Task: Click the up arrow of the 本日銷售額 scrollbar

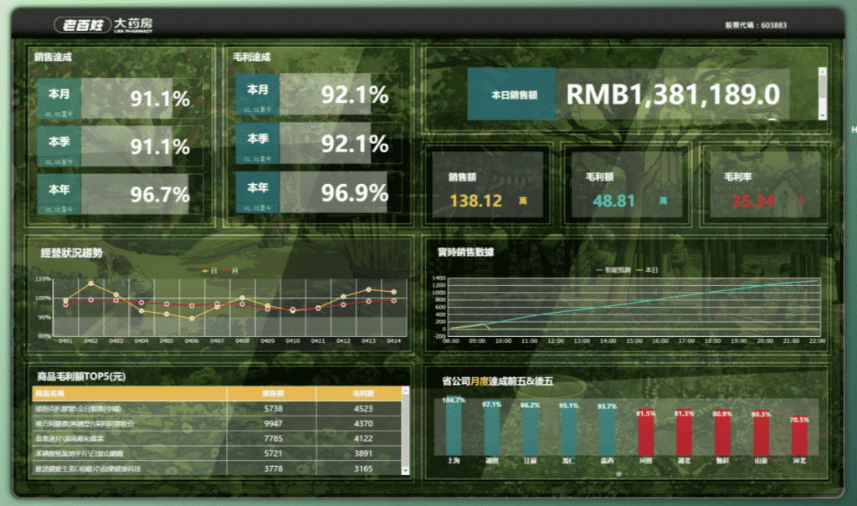Action: tap(822, 71)
